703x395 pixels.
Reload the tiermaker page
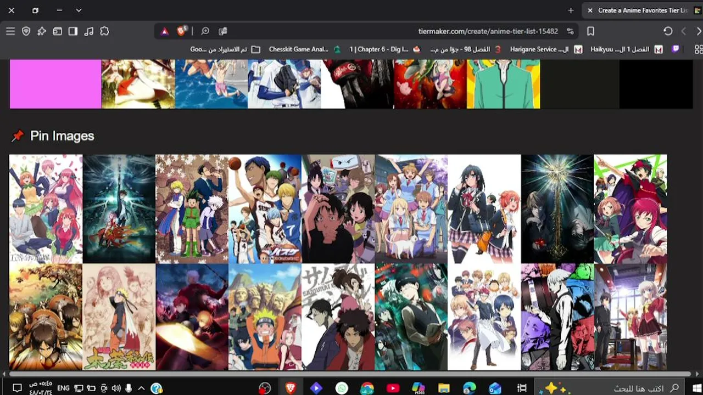tap(668, 31)
